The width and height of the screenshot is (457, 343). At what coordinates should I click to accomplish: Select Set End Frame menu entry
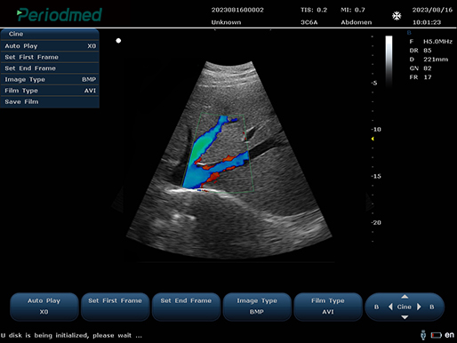click(x=50, y=68)
